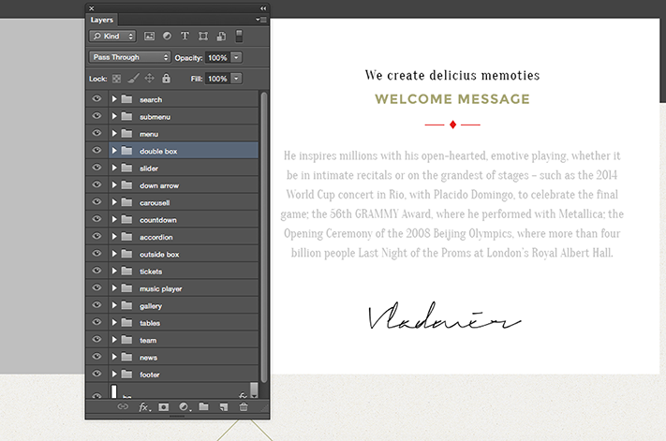The image size is (666, 441).
Task: Close the Layers panel with X
Action: coord(91,8)
